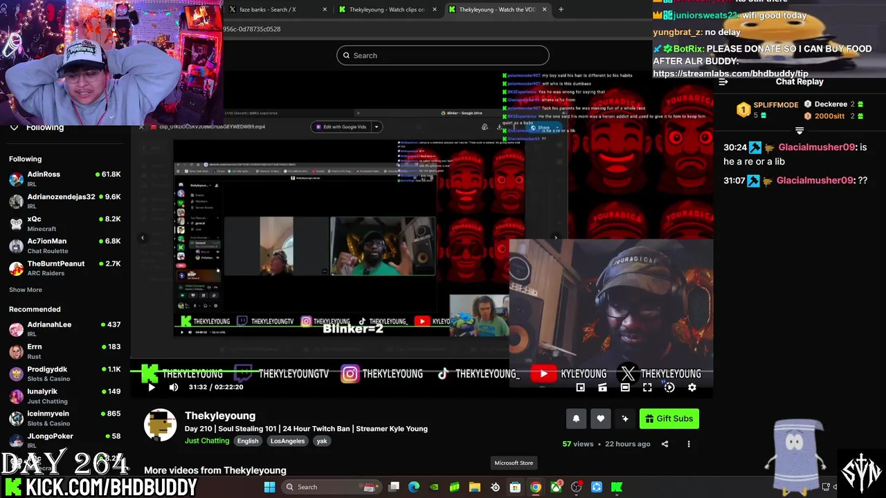Toggle theatre mode in the player
Viewport: 886px width, 498px height.
click(x=625, y=388)
